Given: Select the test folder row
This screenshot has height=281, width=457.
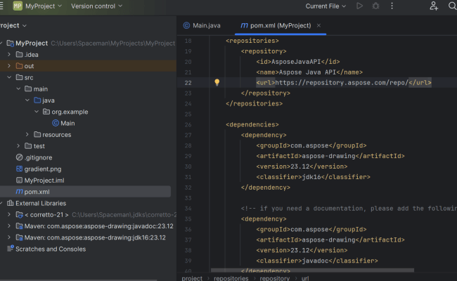Looking at the screenshot, I should [88, 146].
